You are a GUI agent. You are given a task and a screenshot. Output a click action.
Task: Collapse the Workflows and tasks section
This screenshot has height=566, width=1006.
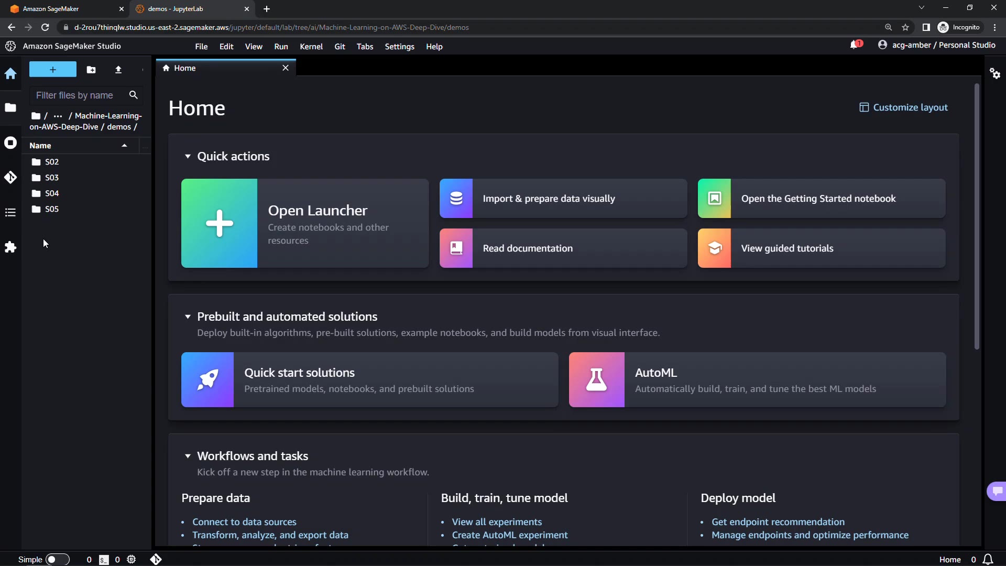[188, 456]
